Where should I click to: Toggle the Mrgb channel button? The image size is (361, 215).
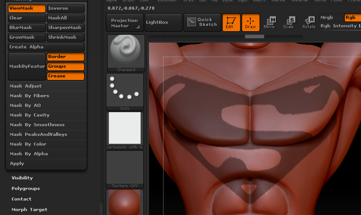(331, 18)
